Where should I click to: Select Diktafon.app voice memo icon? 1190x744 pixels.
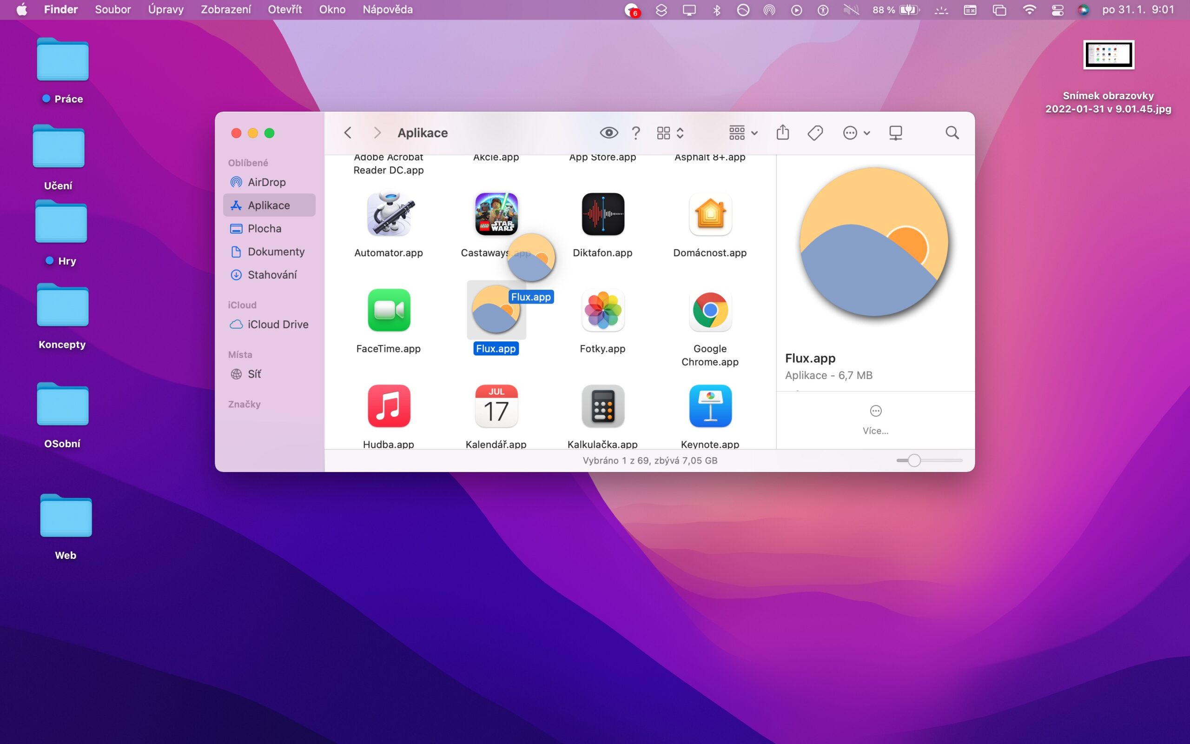(x=603, y=214)
